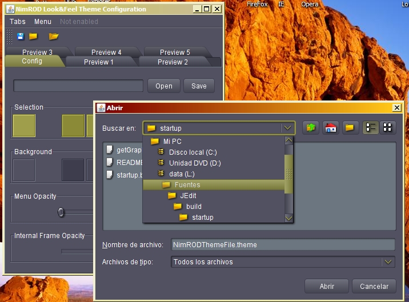
Task: Create a new folder in Abrir dialog
Action: pyautogui.click(x=350, y=128)
